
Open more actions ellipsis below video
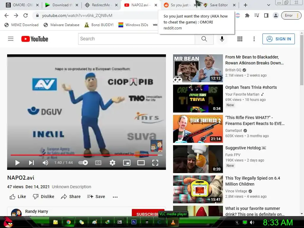tap(115, 197)
